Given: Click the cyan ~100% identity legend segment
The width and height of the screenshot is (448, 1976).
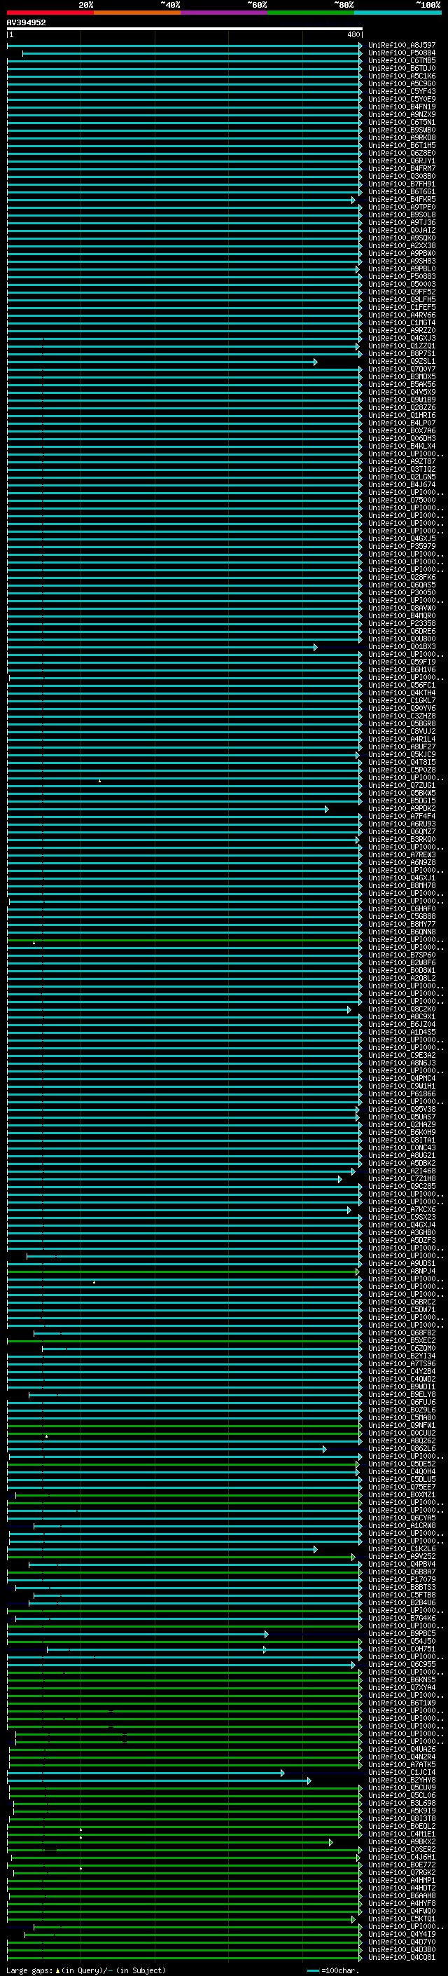Looking at the screenshot, I should point(398,13).
